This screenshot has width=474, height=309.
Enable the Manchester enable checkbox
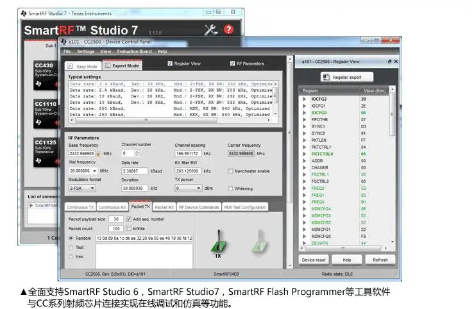coord(230,171)
